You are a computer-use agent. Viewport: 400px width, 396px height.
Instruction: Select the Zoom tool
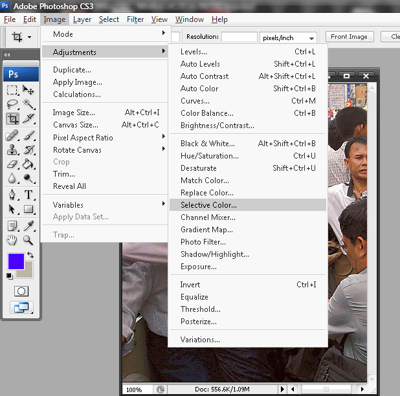coord(28,240)
